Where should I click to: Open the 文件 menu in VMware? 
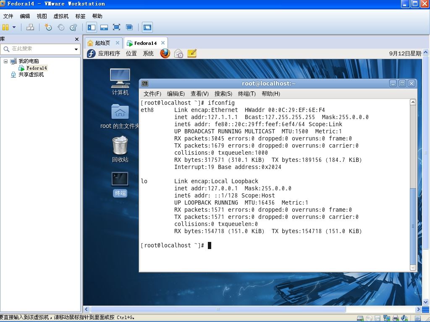(x=8, y=16)
